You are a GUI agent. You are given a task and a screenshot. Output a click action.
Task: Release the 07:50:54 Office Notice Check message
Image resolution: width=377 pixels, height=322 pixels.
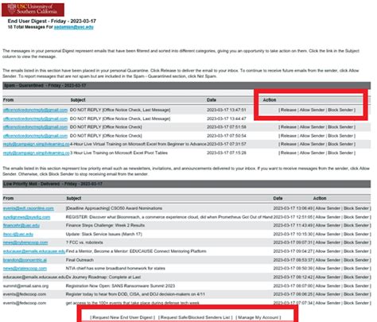tap(289, 136)
